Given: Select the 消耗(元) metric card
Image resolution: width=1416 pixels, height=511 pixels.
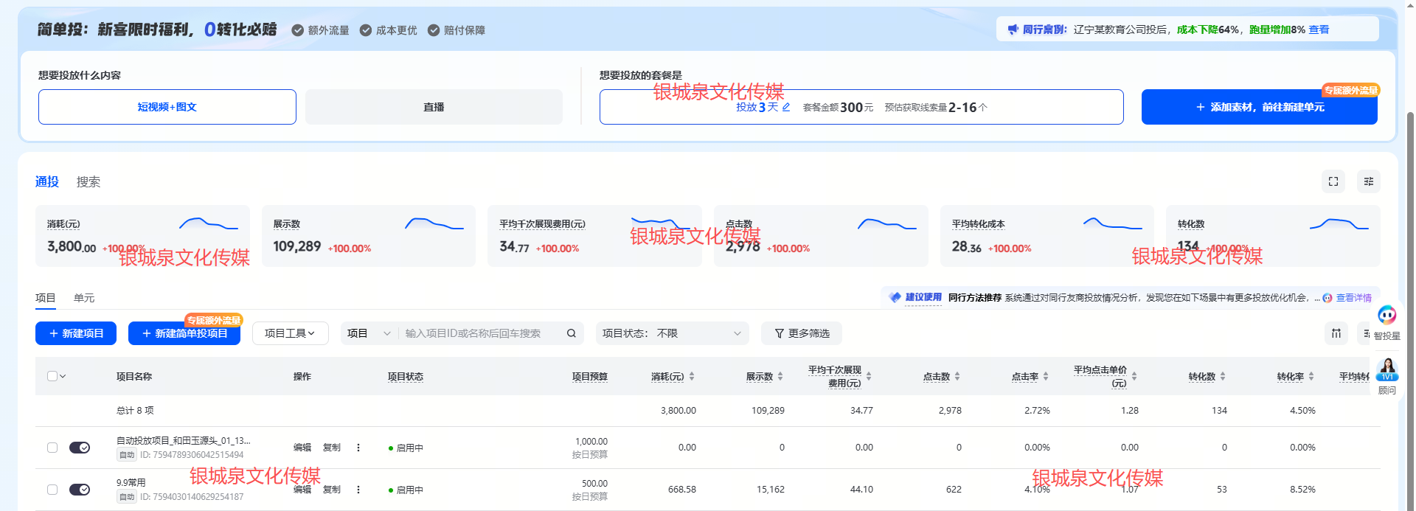Looking at the screenshot, I should (x=142, y=236).
